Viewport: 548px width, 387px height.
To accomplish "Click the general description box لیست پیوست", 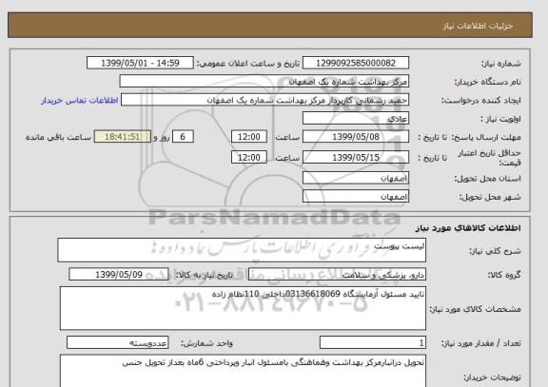I will [x=242, y=250].
